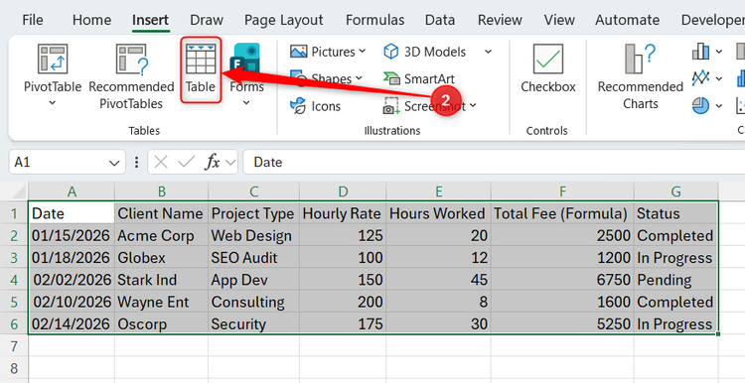Click the Checkbox control icon
The width and height of the screenshot is (745, 383).
(547, 59)
